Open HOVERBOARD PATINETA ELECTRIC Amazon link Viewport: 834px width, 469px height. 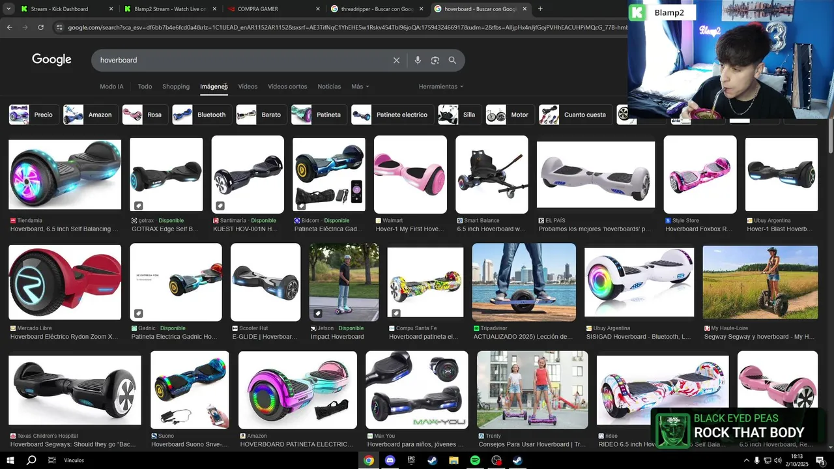click(x=296, y=444)
